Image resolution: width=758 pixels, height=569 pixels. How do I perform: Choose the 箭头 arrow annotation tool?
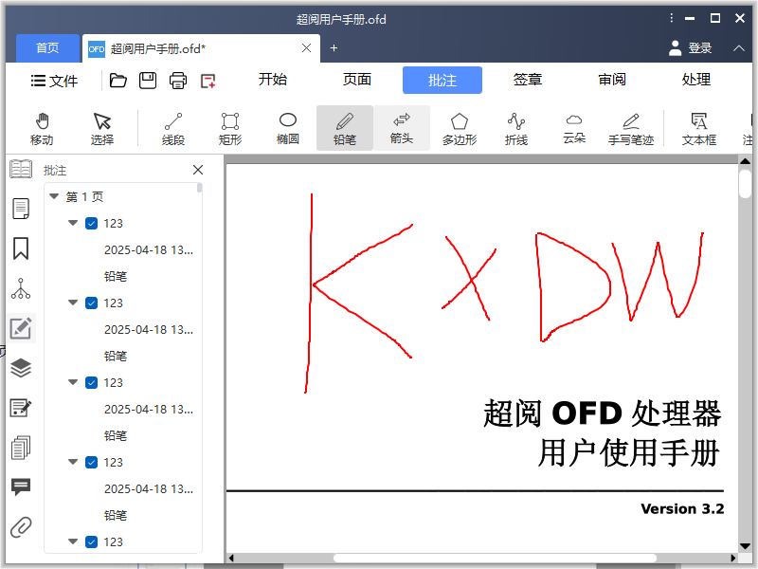coord(402,129)
